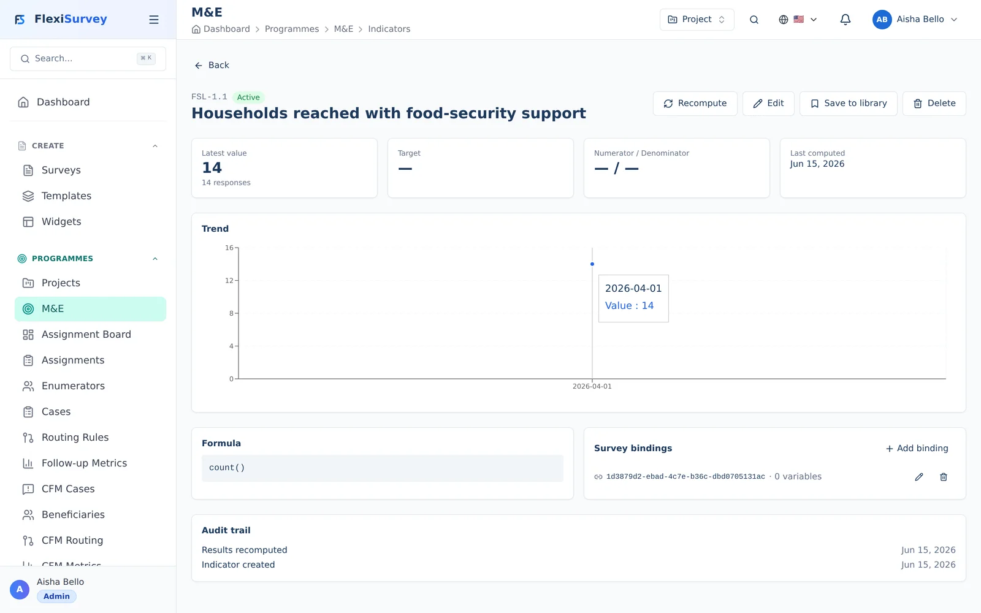Toggle the sidebar hamburger menu icon
Viewport: 981px width, 613px height.
pyautogui.click(x=154, y=20)
